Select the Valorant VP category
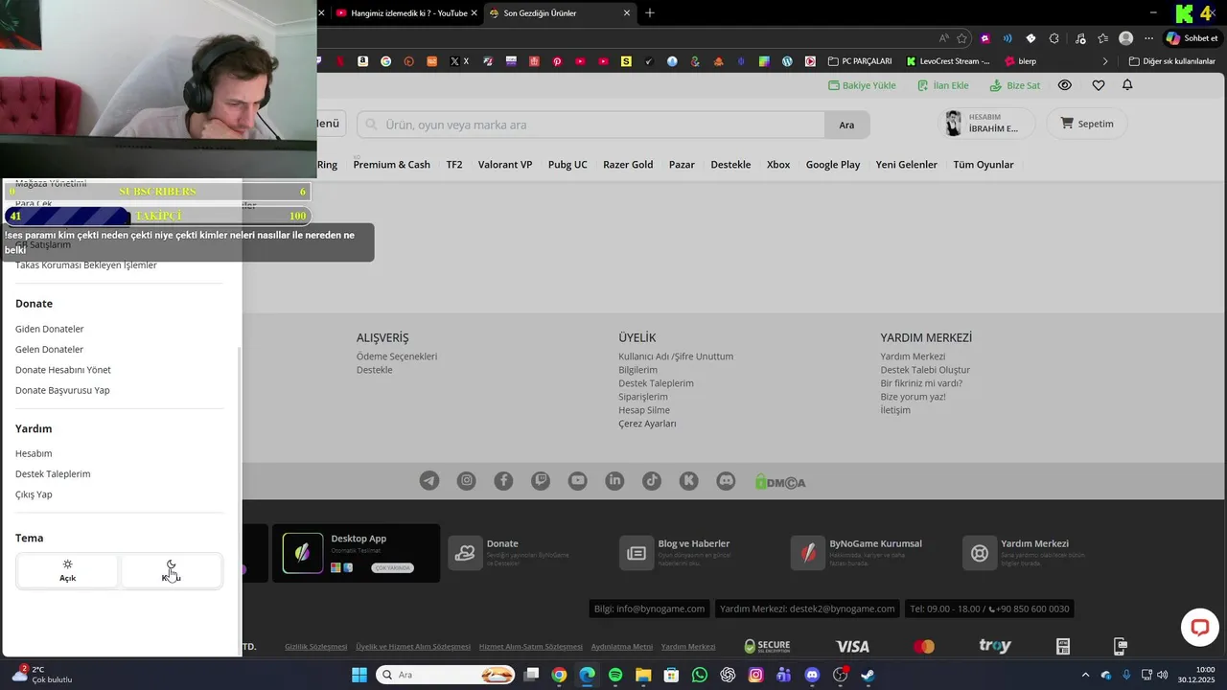The image size is (1227, 690). (x=505, y=165)
